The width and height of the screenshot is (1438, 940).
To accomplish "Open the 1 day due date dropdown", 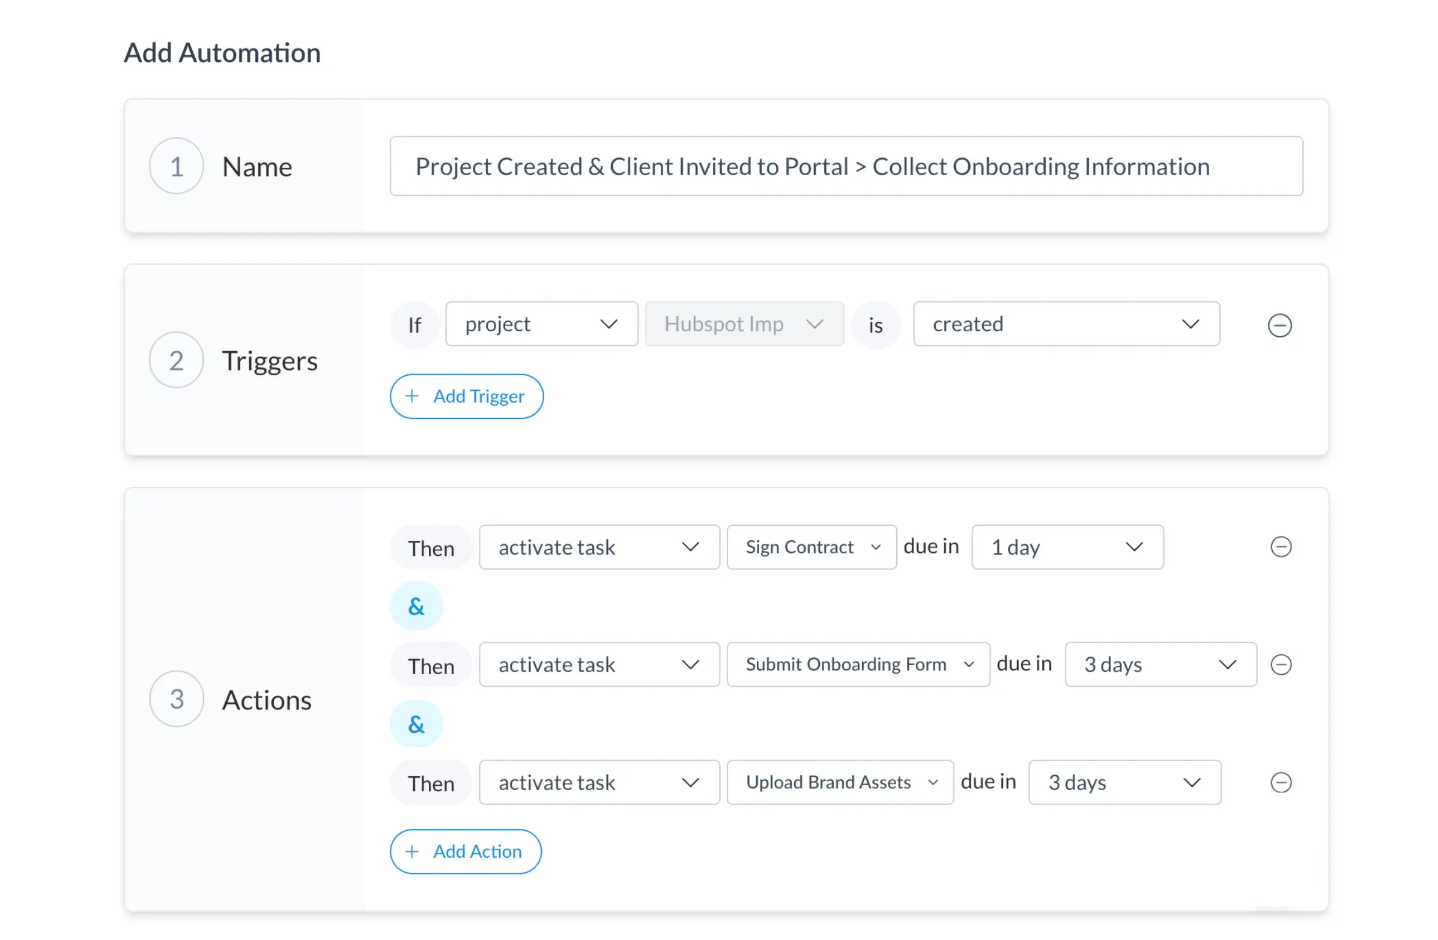I will (1067, 547).
